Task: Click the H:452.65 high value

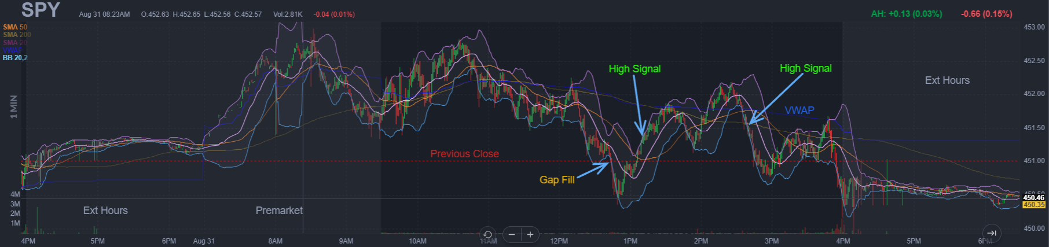Action: [186, 14]
